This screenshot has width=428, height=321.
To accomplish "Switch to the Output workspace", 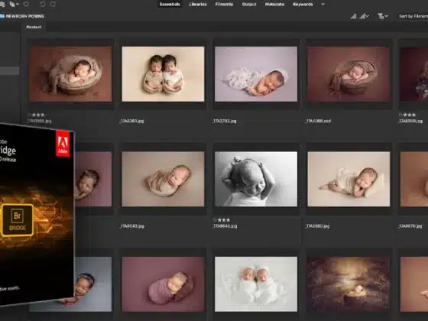I will point(249,5).
